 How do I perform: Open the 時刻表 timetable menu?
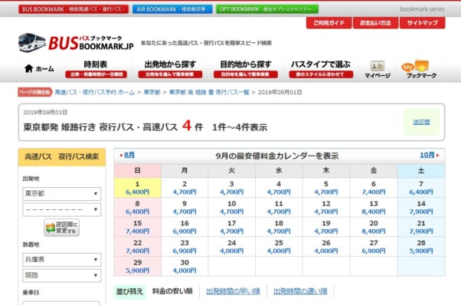(x=96, y=69)
